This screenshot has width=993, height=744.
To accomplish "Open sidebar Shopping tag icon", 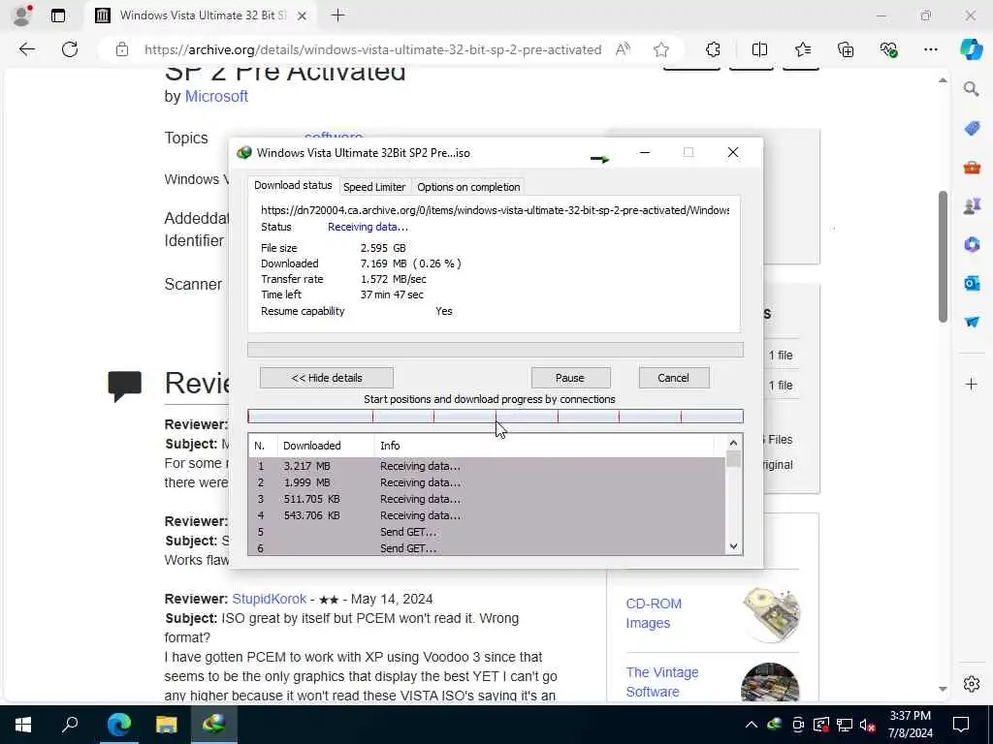I will [972, 129].
